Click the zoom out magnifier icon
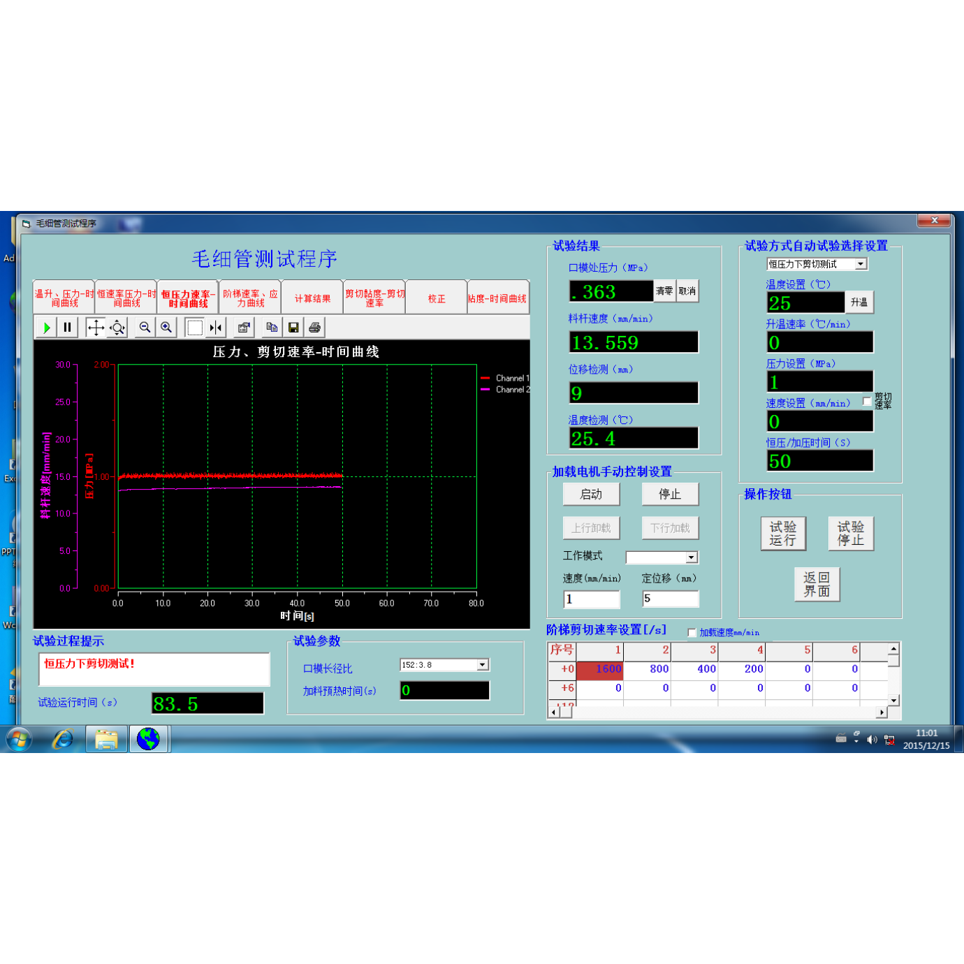This screenshot has height=964, width=964. pos(145,328)
